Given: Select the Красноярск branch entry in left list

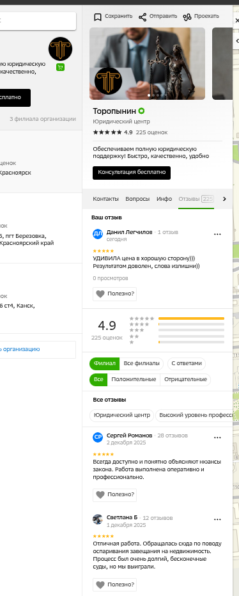Looking at the screenshot, I should coord(41,162).
